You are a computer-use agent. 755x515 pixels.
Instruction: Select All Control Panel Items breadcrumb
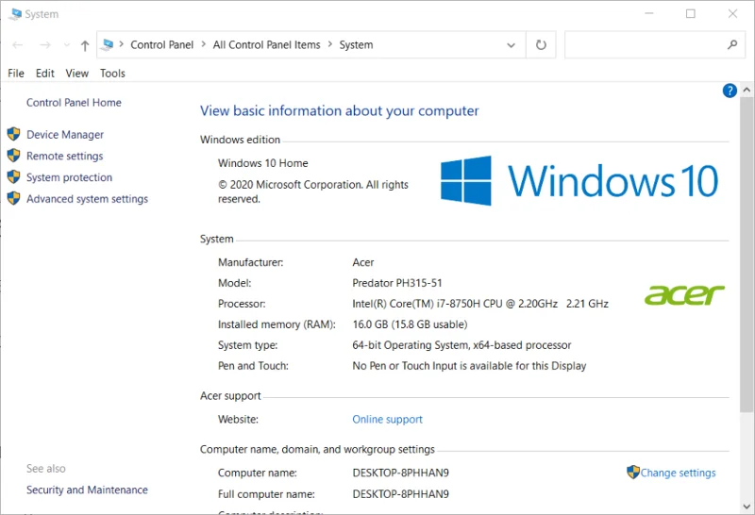pos(266,44)
